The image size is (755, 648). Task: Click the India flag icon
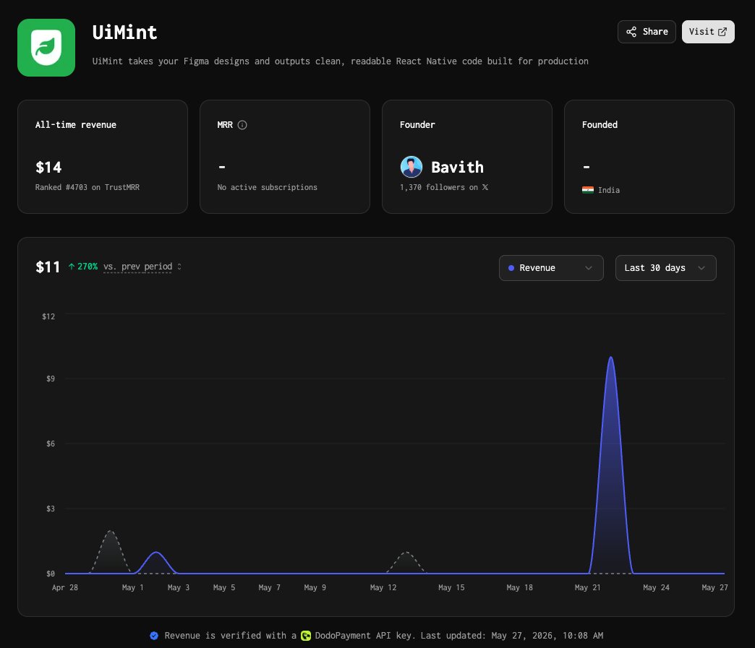(587, 190)
